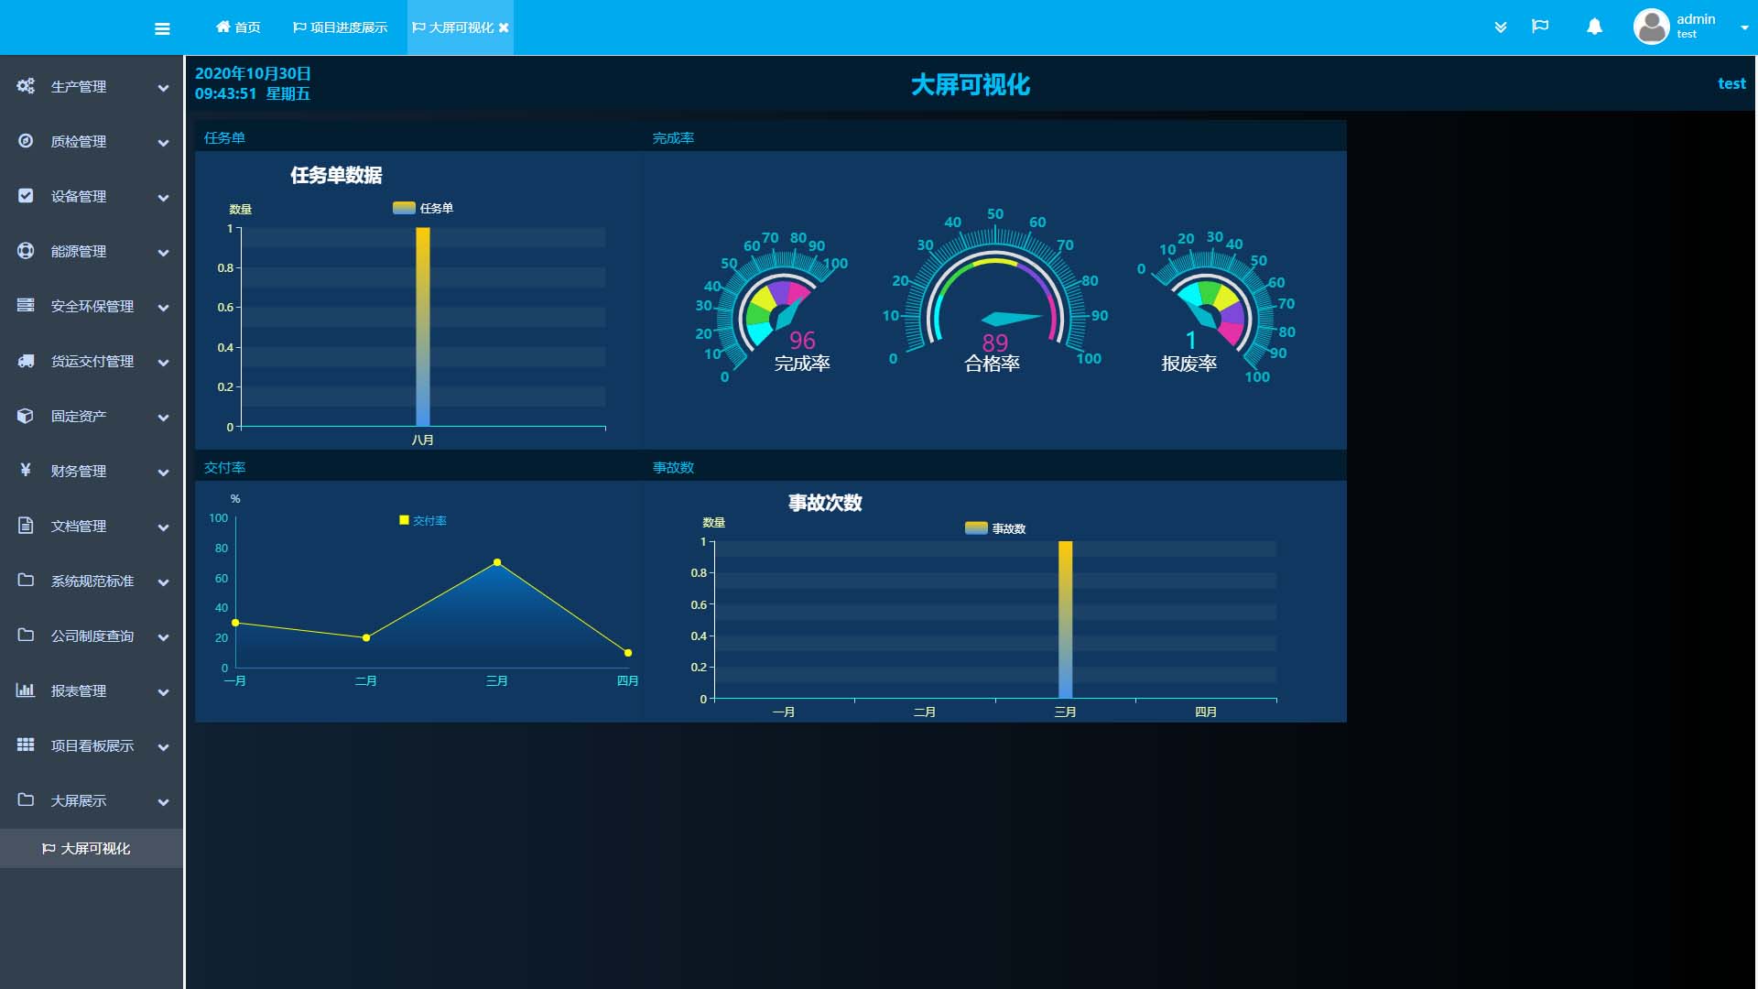Expand the 能源管理 menu chevron
Image resolution: width=1758 pixels, height=989 pixels.
(163, 253)
